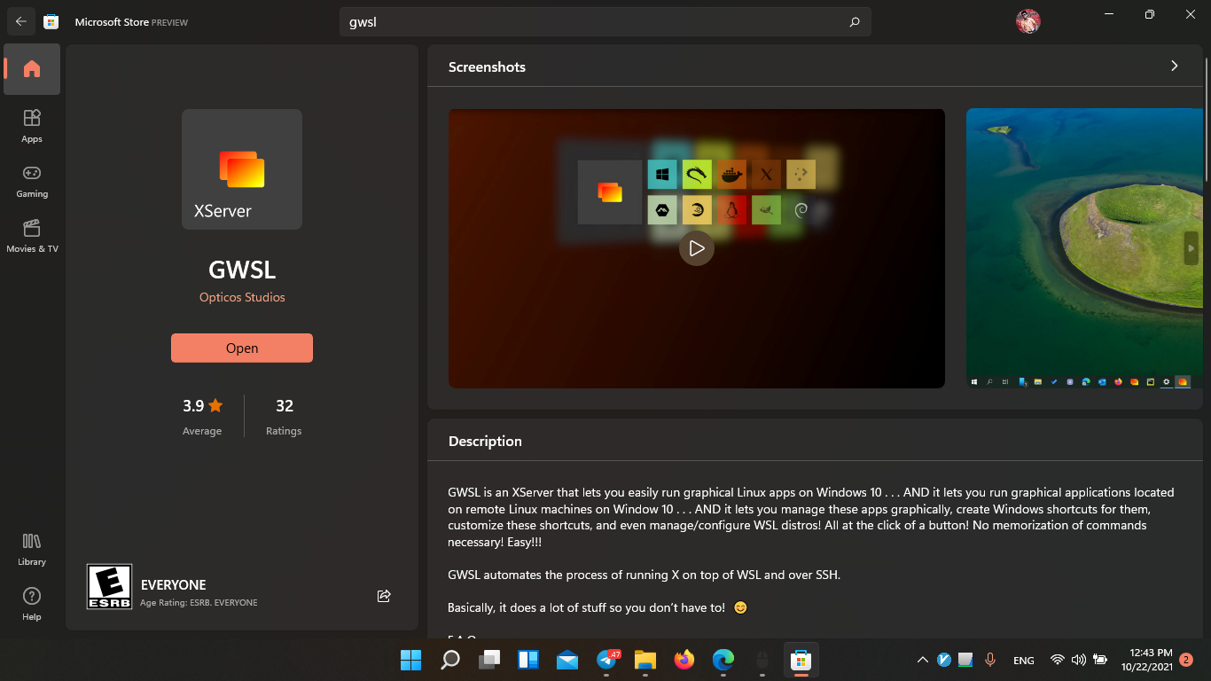1211x681 pixels.
Task: Click the Age Rating: ESRB. EVERYONE text
Action: 199,603
